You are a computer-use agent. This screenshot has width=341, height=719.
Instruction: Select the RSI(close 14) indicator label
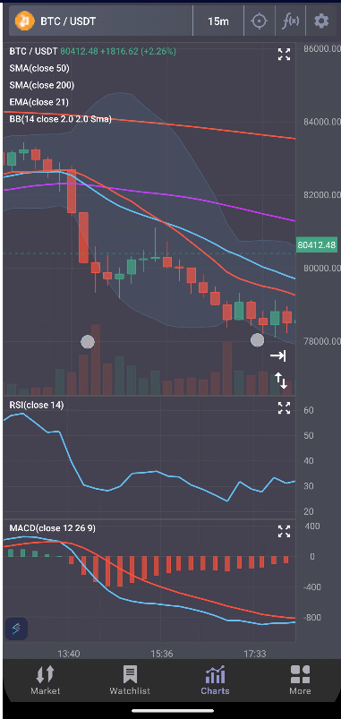pos(37,405)
